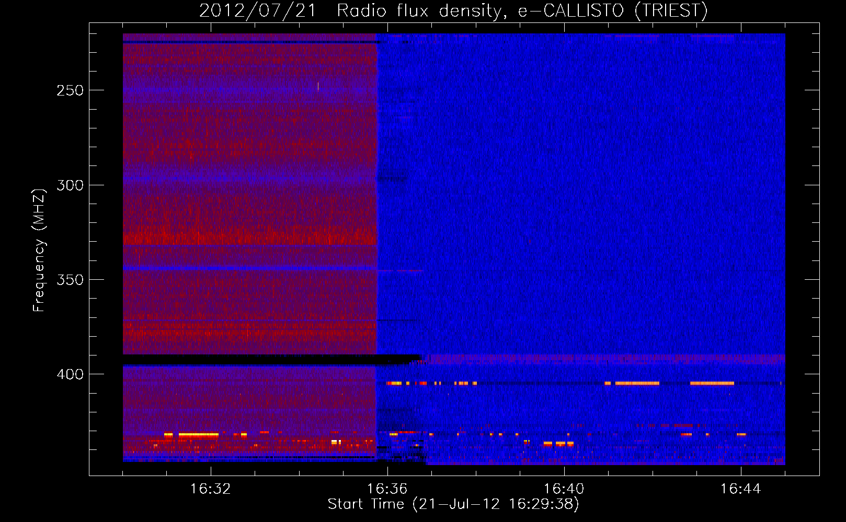The width and height of the screenshot is (846, 522).
Task: Click the 300 frequency tick label
Action: [70, 185]
